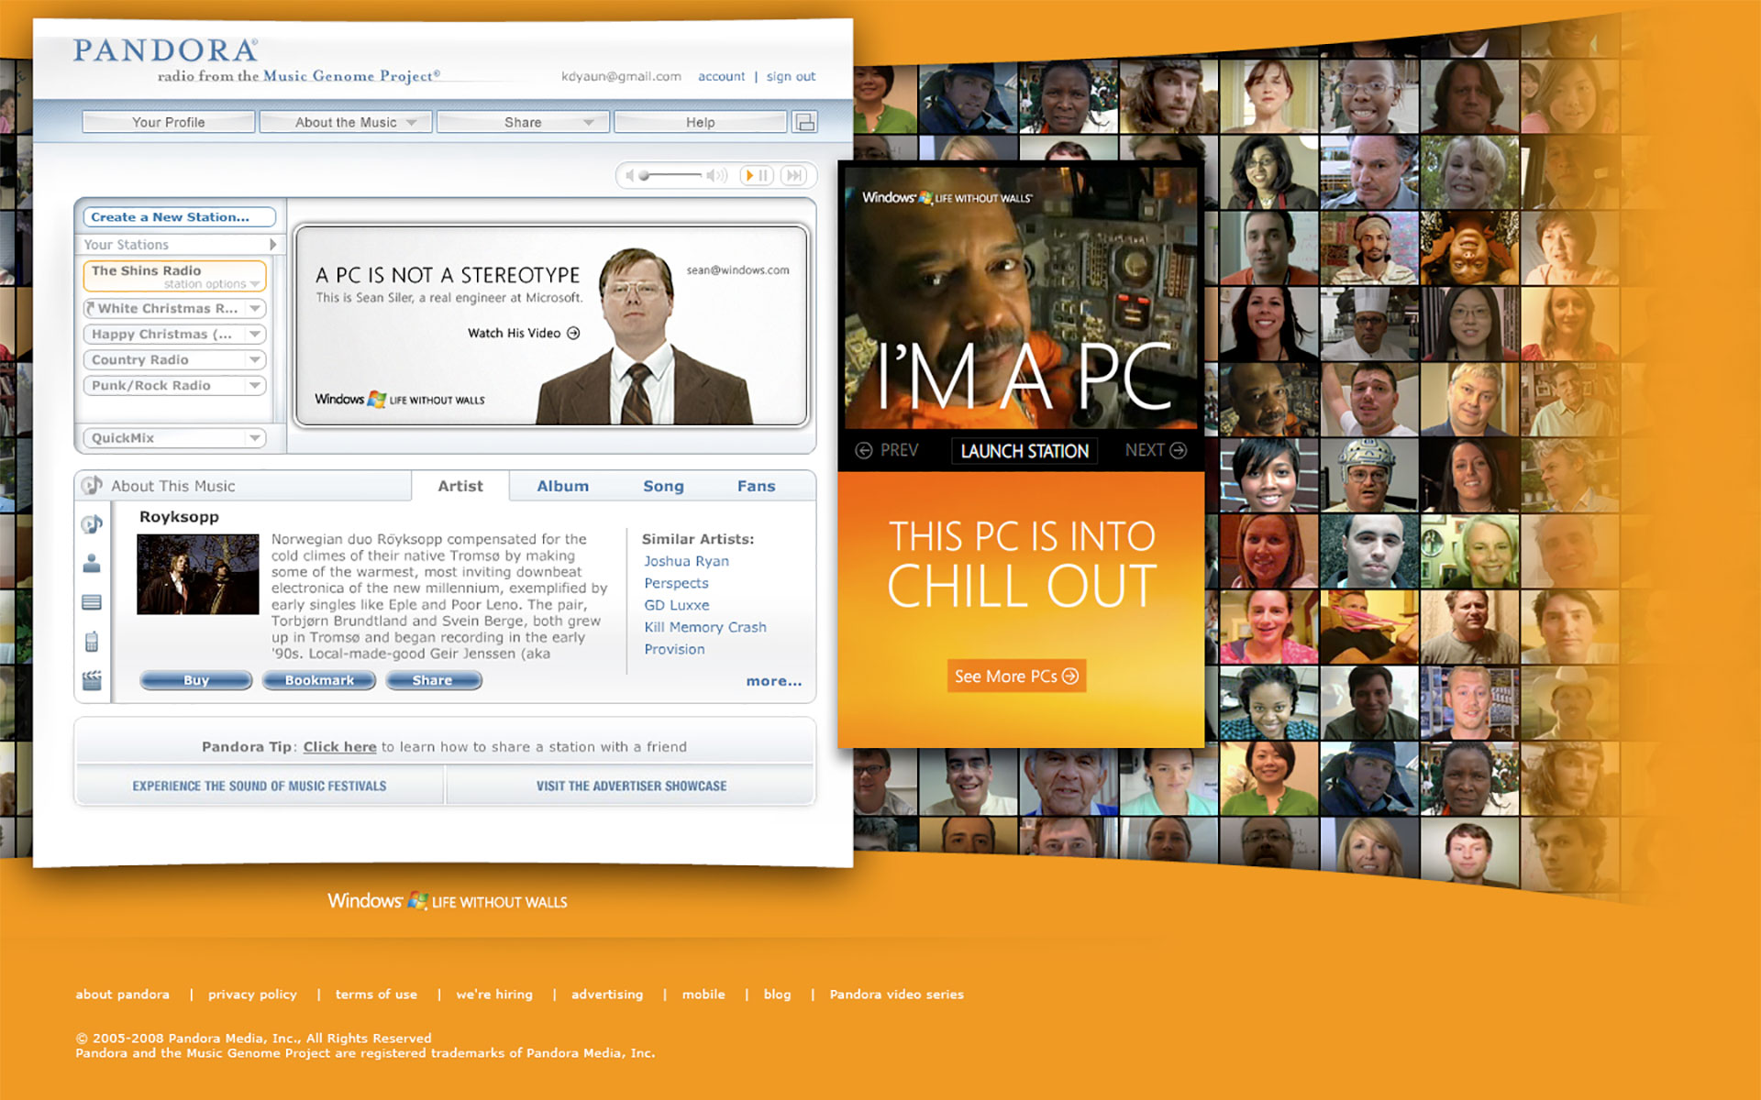The height and width of the screenshot is (1100, 1761).
Task: Click the Bookmark button
Action: pos(318,680)
